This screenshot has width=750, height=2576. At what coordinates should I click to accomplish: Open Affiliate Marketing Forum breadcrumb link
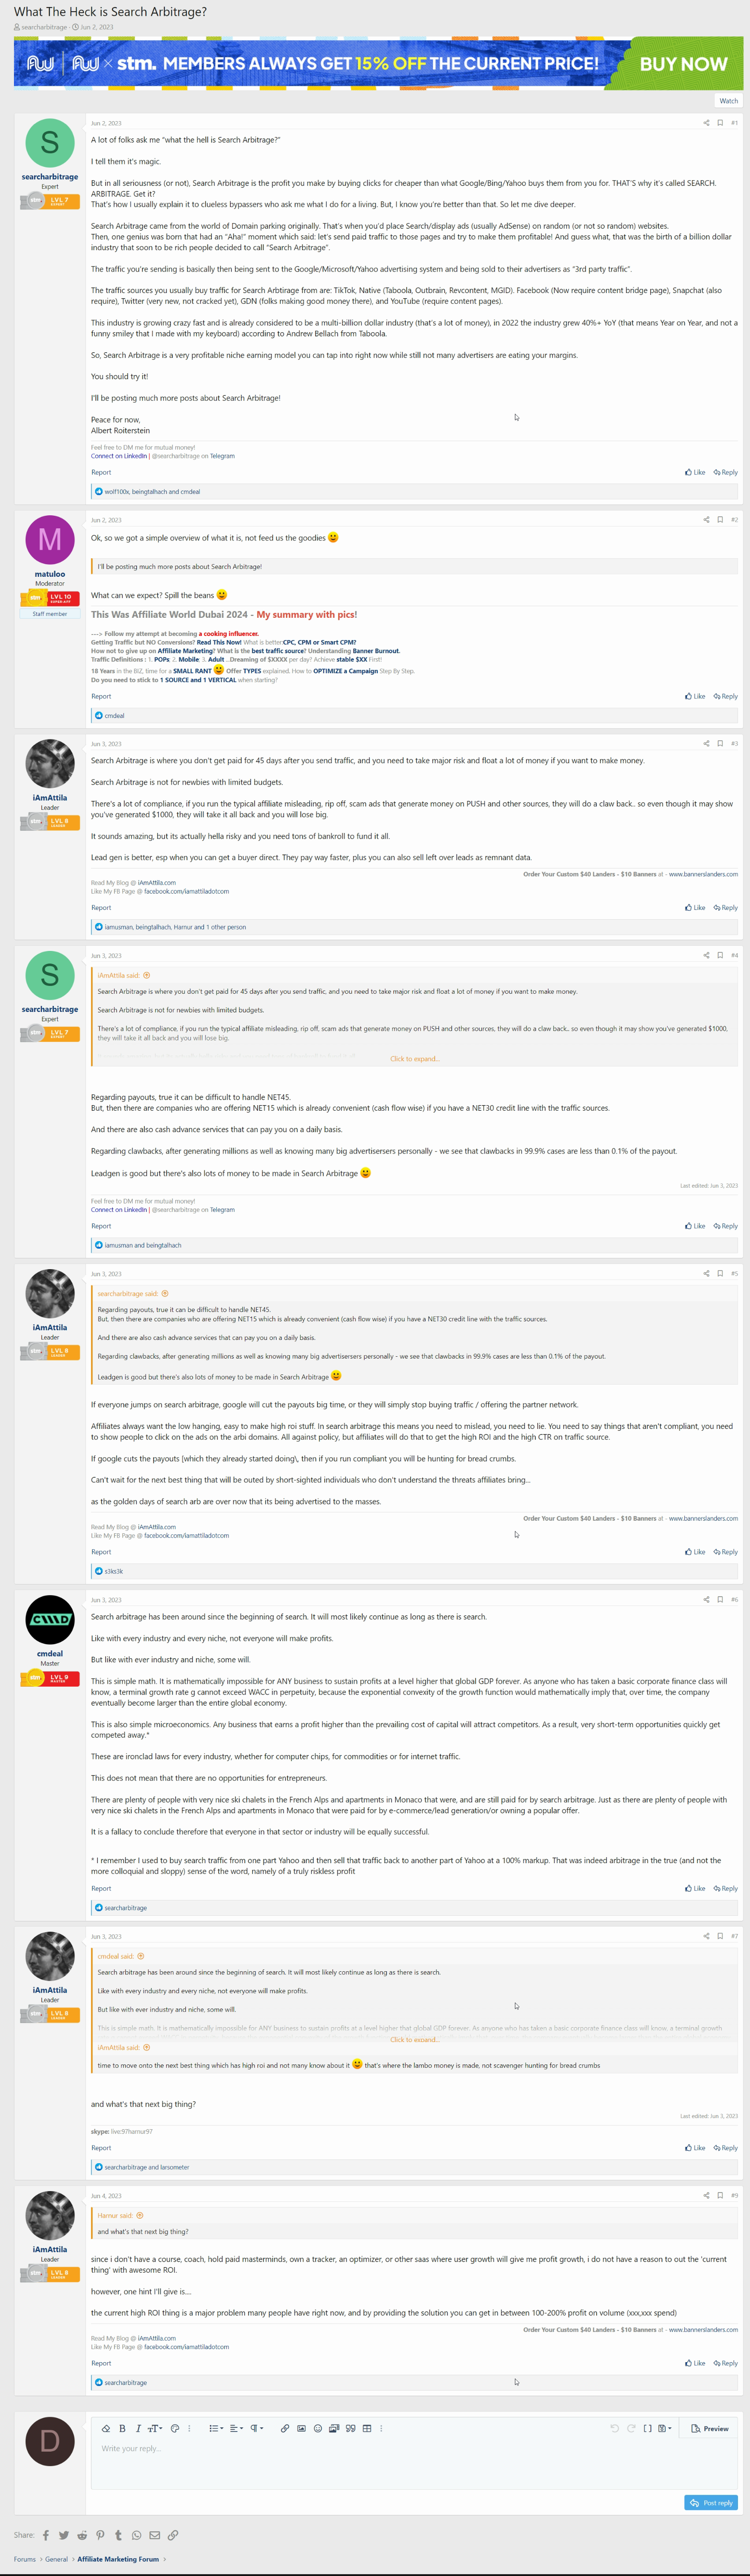tap(118, 2559)
